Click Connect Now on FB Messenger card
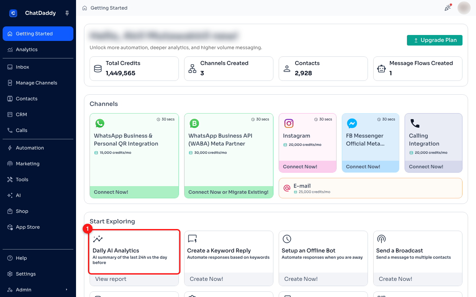476x297 pixels. coord(371,167)
